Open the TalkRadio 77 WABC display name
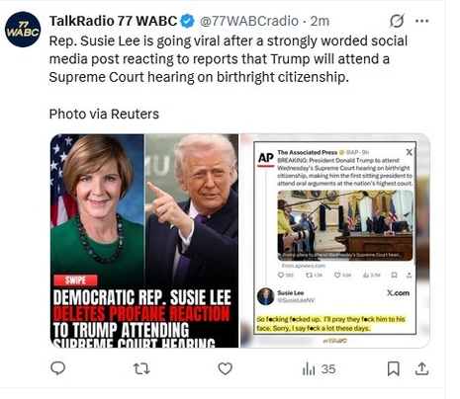Image resolution: width=460 pixels, height=399 pixels. (x=113, y=21)
